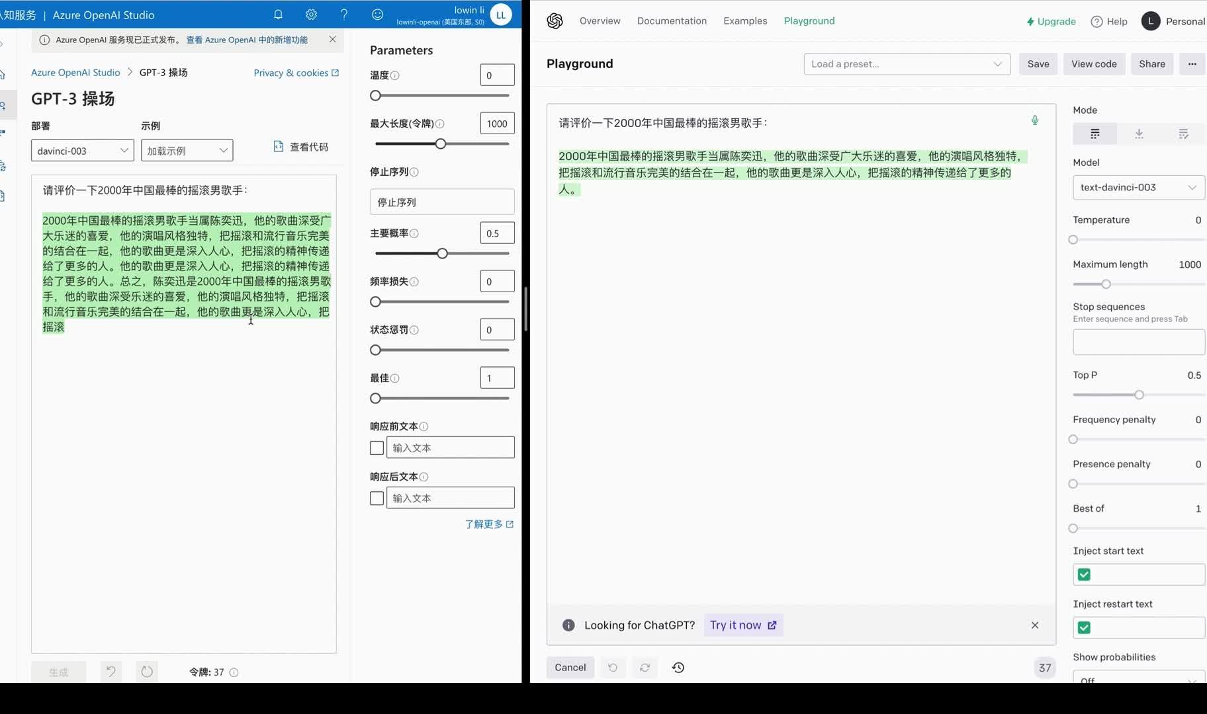Select the Insert mode icon

click(x=1139, y=134)
